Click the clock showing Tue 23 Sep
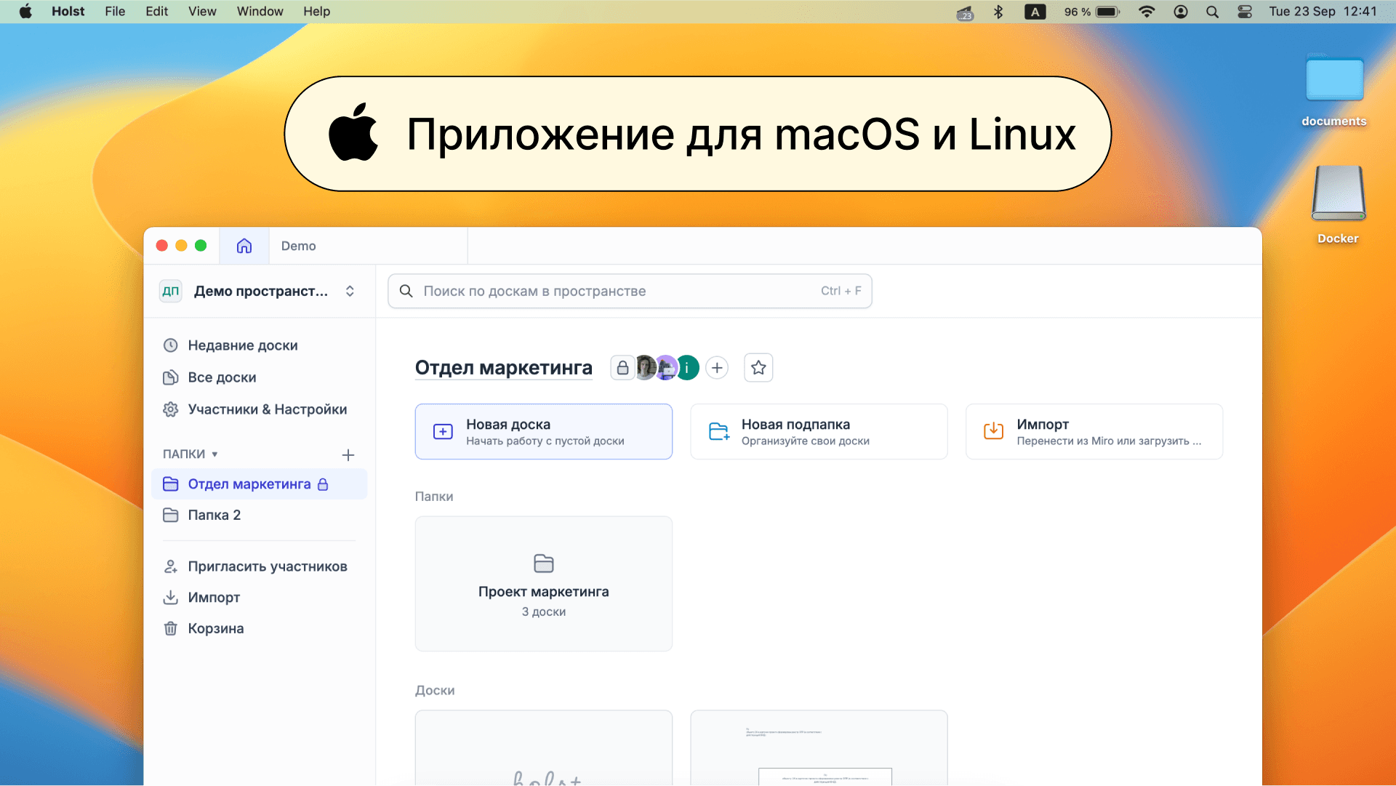 point(1323,12)
